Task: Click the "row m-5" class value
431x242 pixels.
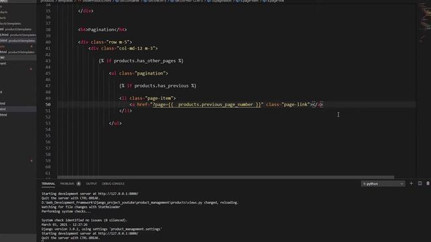Action: point(119,42)
